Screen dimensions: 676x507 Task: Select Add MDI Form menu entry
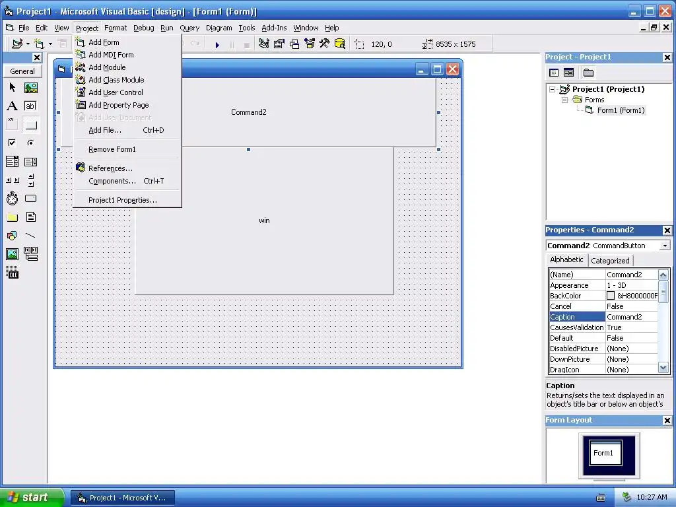click(x=127, y=55)
